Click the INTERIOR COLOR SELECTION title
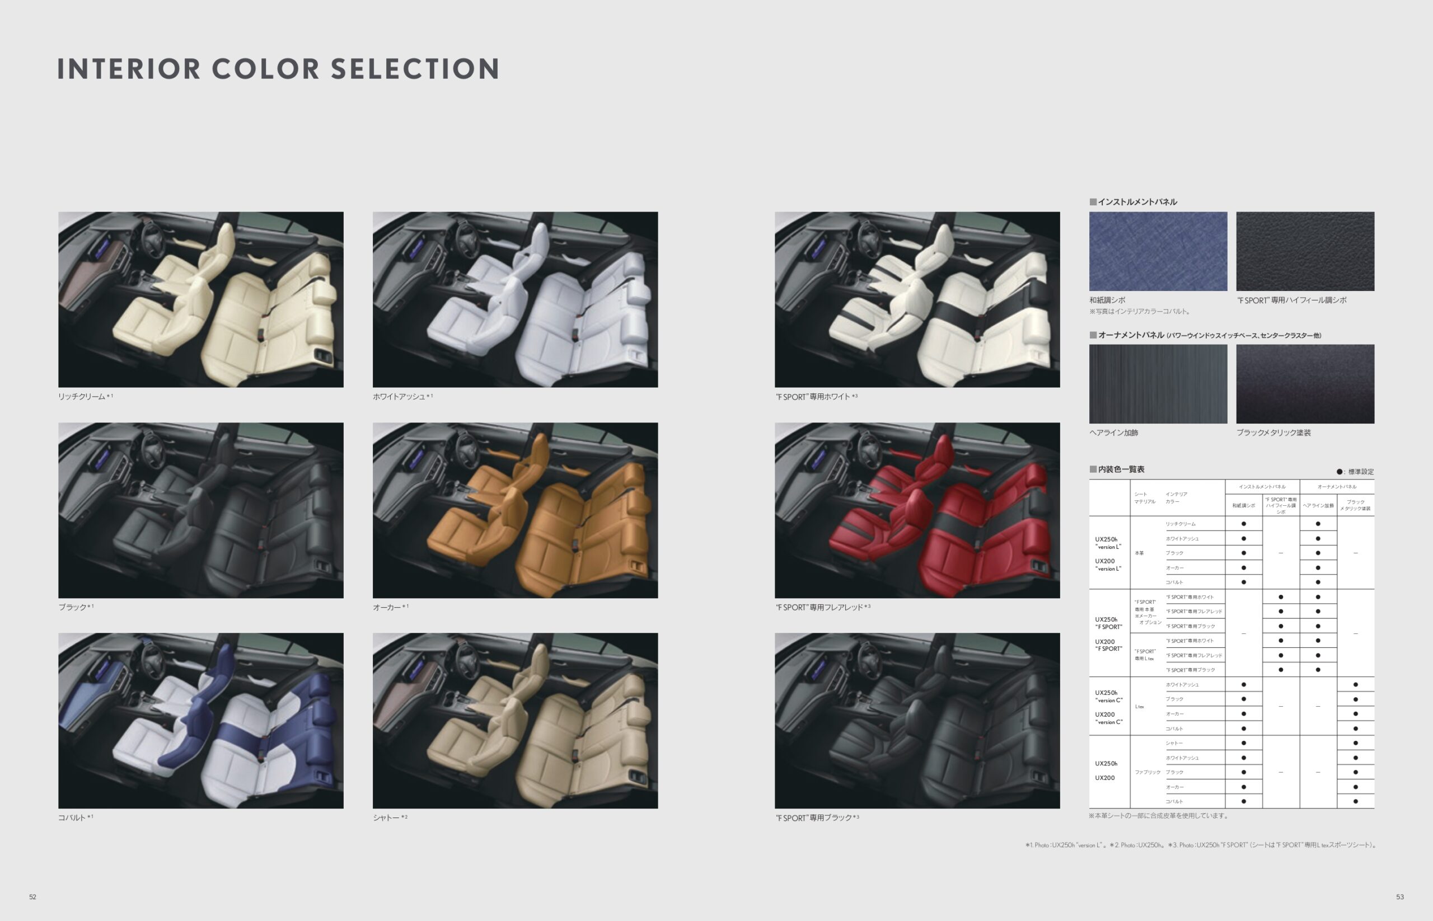The width and height of the screenshot is (1433, 921). click(x=278, y=69)
